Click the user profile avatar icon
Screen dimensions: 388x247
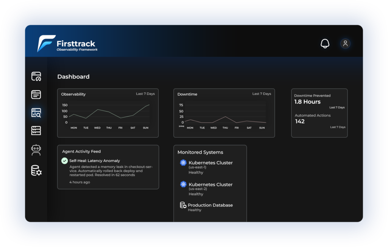345,43
